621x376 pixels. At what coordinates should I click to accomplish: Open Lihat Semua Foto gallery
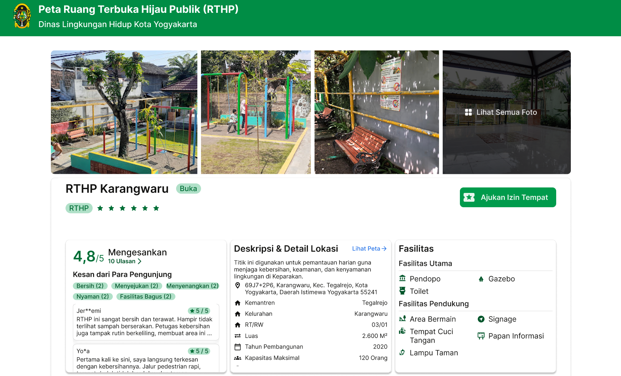click(x=507, y=112)
